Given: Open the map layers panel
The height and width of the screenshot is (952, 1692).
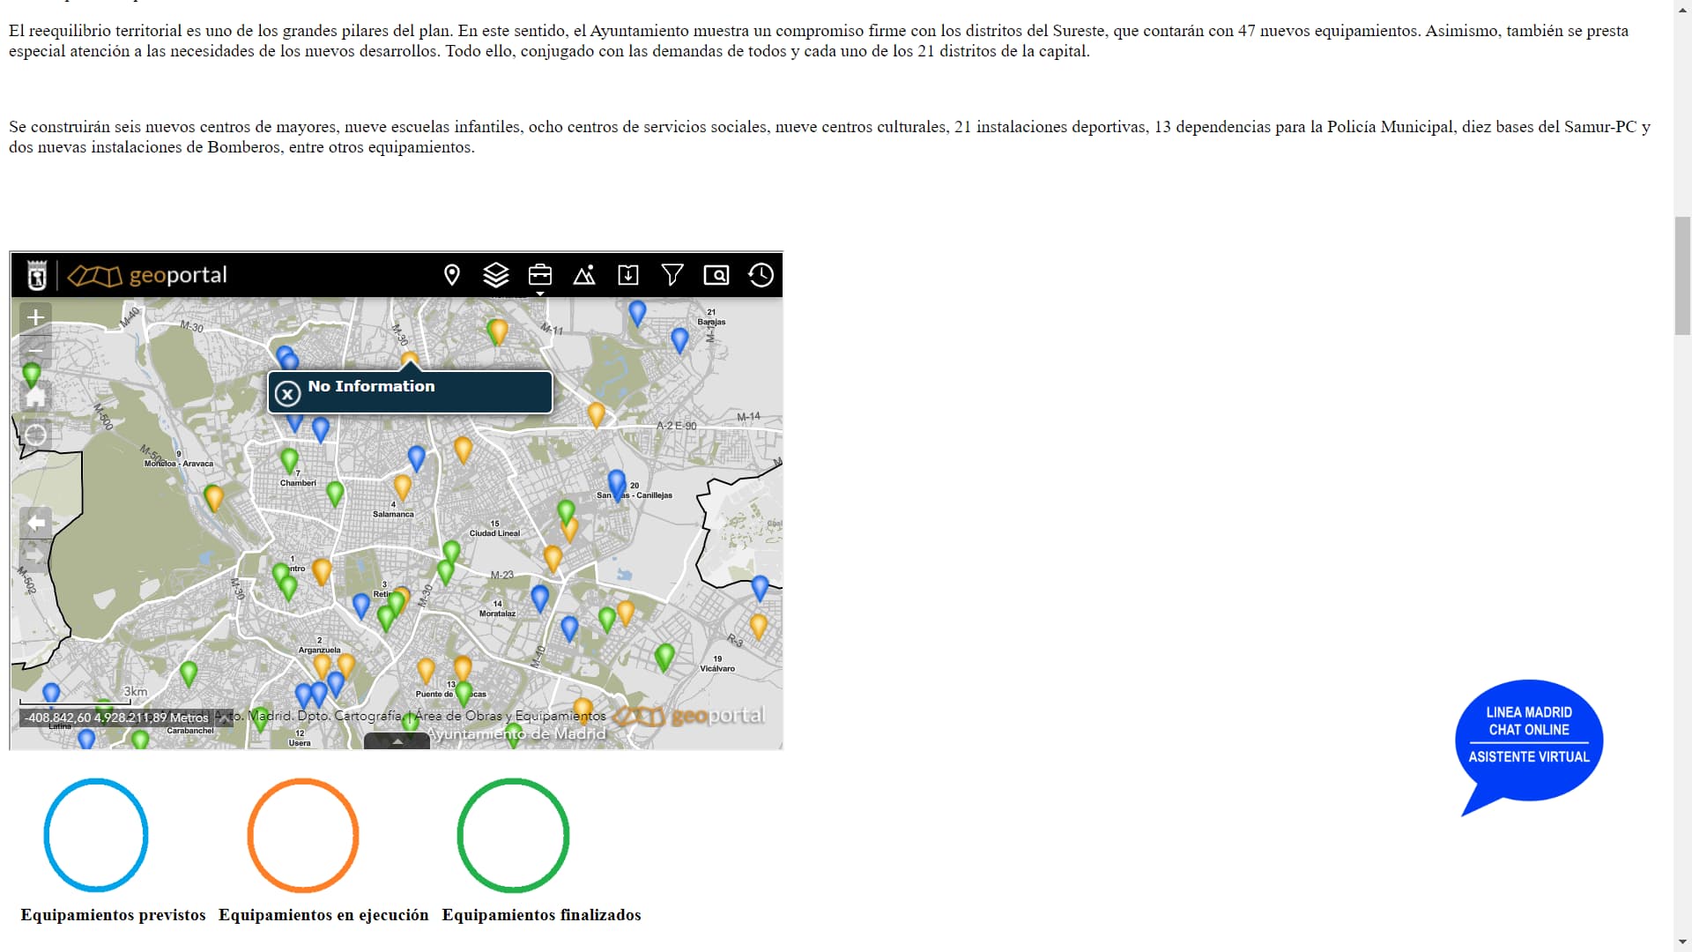Looking at the screenshot, I should tap(496, 275).
